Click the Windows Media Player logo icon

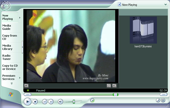[6, 6]
